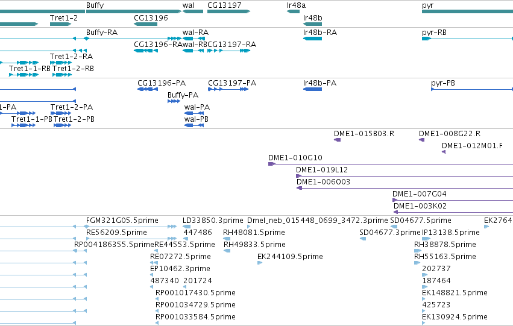This screenshot has height=326, width=513.
Task: Click the wal-RA transcript label
Action: 195,33
